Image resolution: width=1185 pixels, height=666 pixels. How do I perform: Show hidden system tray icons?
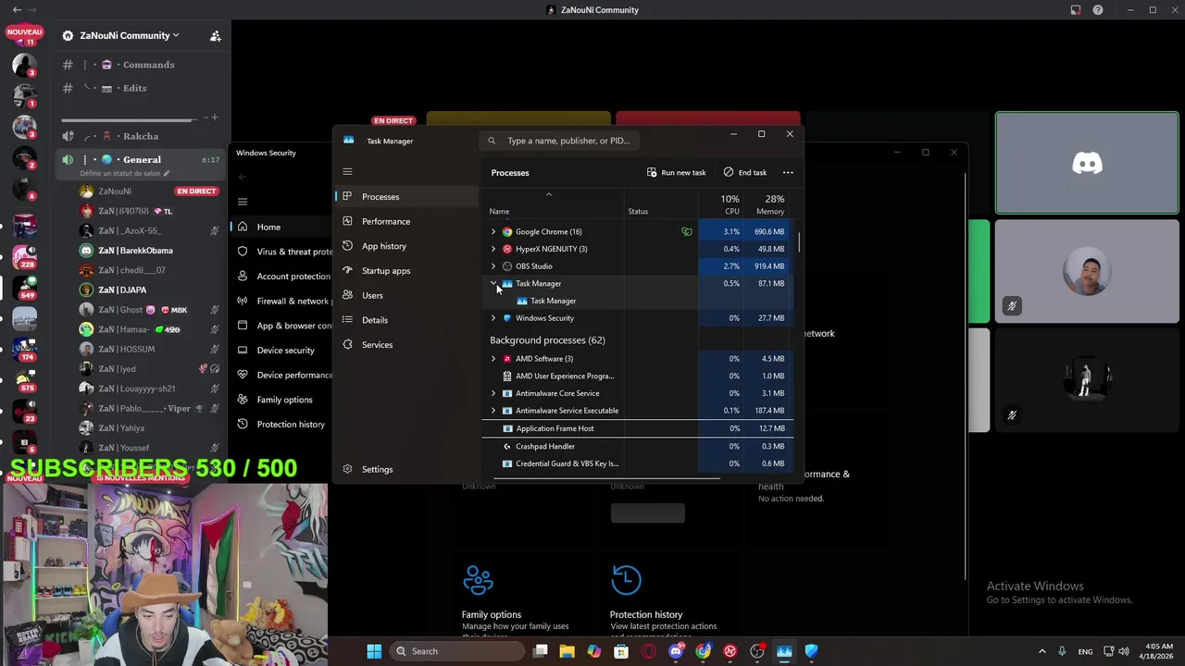[1042, 651]
